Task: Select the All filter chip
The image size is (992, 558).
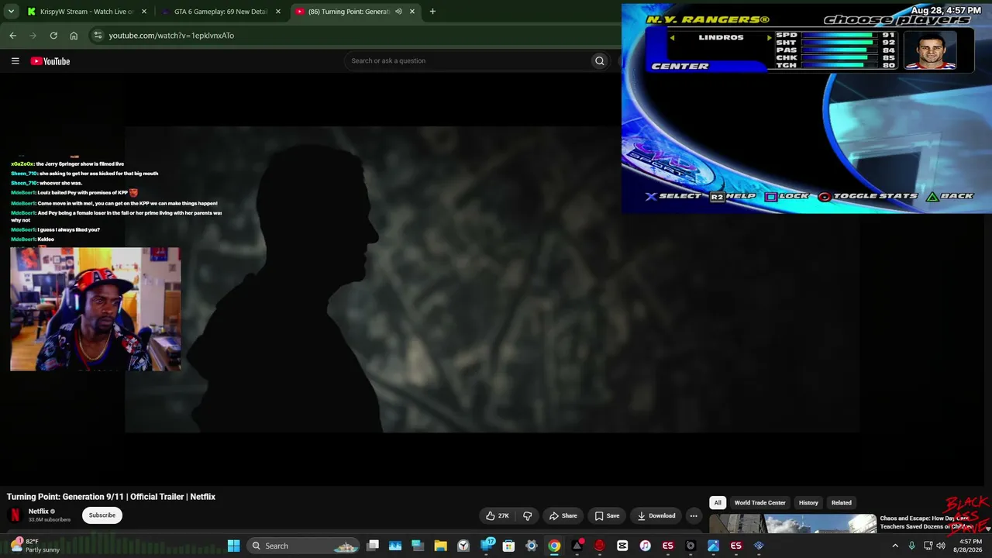Action: click(718, 503)
